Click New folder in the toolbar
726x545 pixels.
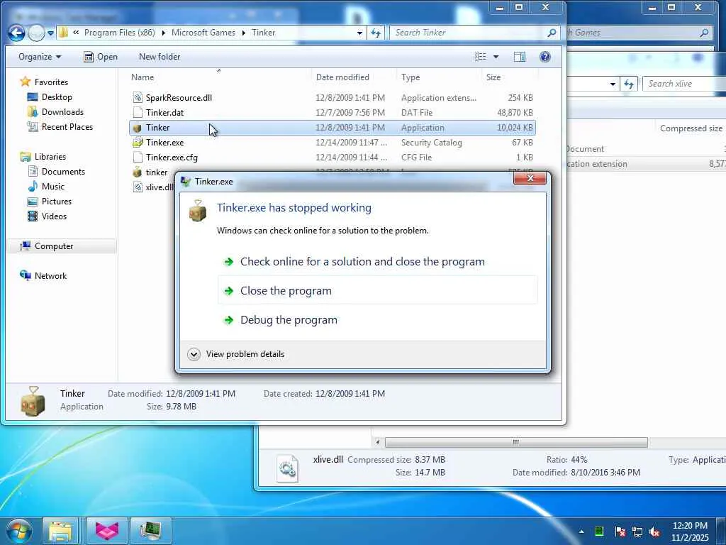coord(160,57)
